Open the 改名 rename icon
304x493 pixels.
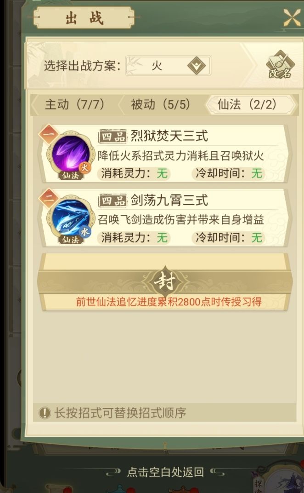point(280,65)
